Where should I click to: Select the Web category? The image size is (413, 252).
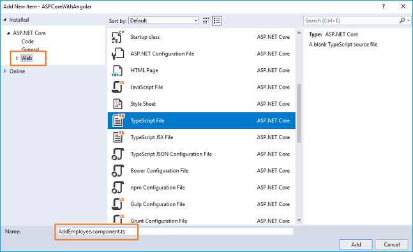27,58
